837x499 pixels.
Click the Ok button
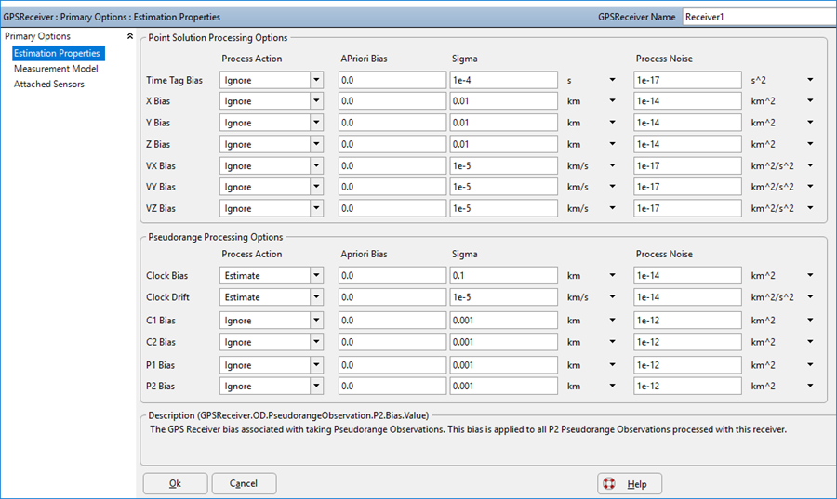tap(175, 483)
